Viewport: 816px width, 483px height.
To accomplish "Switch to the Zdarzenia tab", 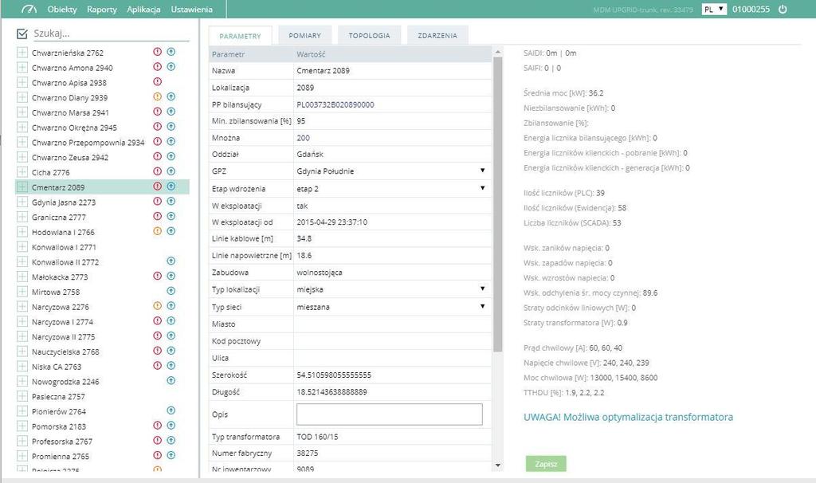I will pyautogui.click(x=437, y=35).
